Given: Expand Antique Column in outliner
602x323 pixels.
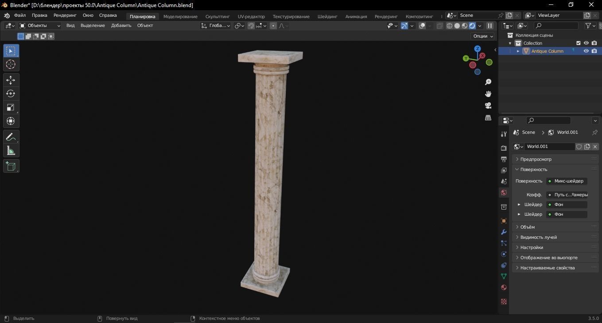Looking at the screenshot, I should (518, 51).
